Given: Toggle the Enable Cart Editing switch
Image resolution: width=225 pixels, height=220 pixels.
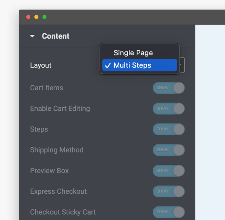Looking at the screenshot, I should 169,109.
